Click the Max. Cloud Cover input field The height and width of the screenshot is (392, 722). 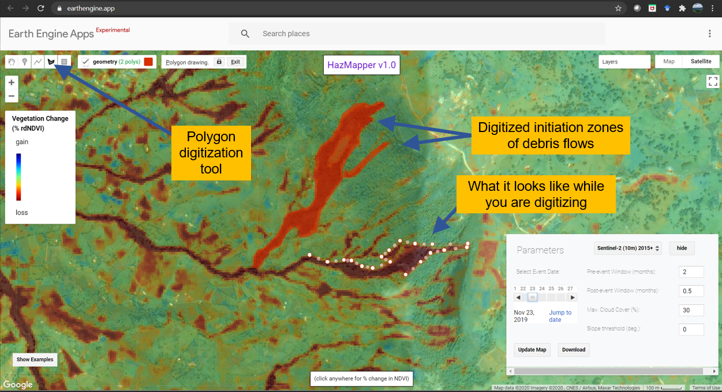pos(691,310)
